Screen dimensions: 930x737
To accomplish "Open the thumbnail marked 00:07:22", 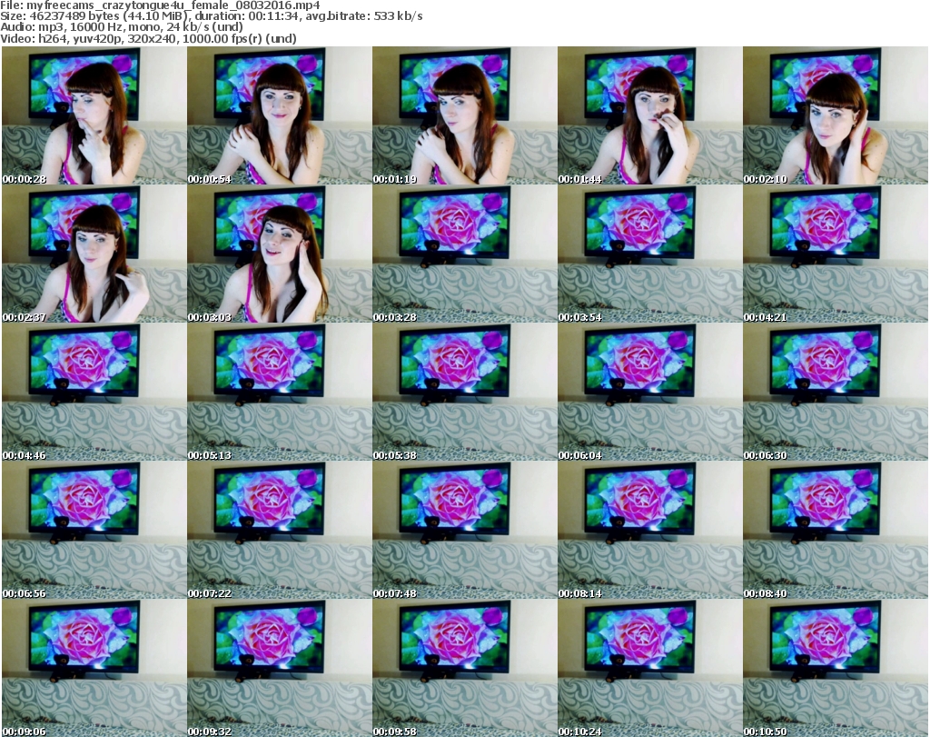I will pyautogui.click(x=279, y=531).
